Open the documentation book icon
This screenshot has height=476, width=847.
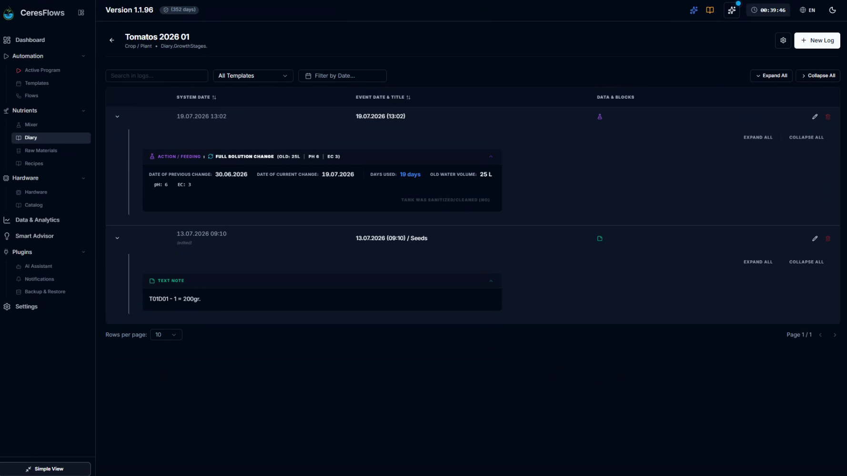coord(710,10)
